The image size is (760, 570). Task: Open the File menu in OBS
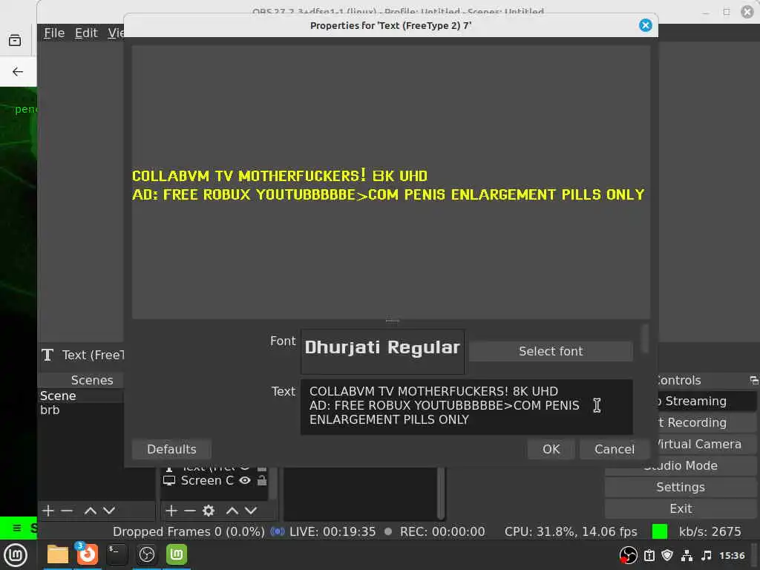pos(53,33)
